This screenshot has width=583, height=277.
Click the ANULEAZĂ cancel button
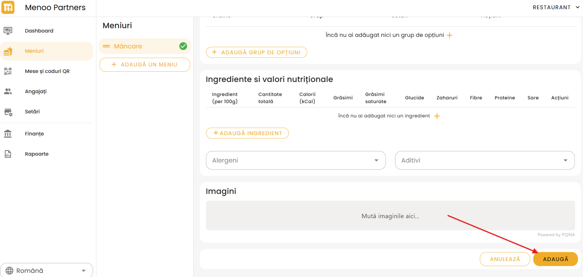pyautogui.click(x=505, y=259)
